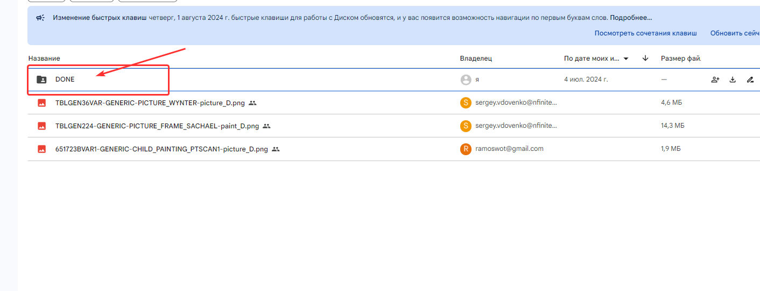Select 651723BVAR1-GENERIC-CHILD_PAINTING_PTSCAN1-picture_D.png

coord(161,149)
